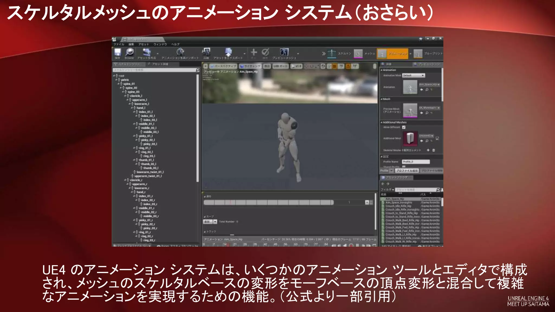The height and width of the screenshot is (312, 555).
Task: Switch to Preview Scene (プレビューシーン) tab
Action: coord(427,64)
